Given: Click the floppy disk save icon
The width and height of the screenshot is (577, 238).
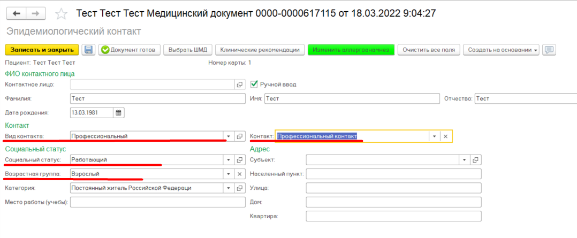Looking at the screenshot, I should pos(88,50).
